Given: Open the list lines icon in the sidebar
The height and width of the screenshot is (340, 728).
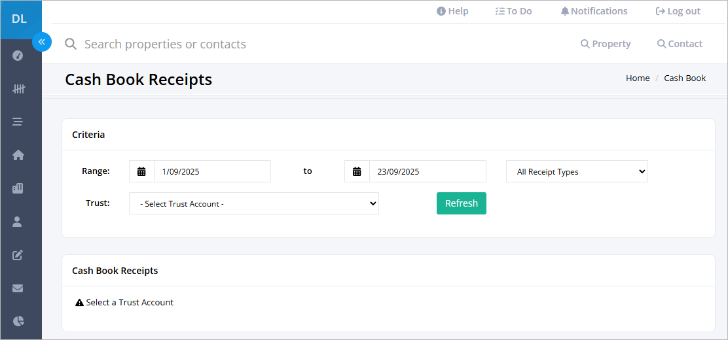Looking at the screenshot, I should pyautogui.click(x=18, y=122).
